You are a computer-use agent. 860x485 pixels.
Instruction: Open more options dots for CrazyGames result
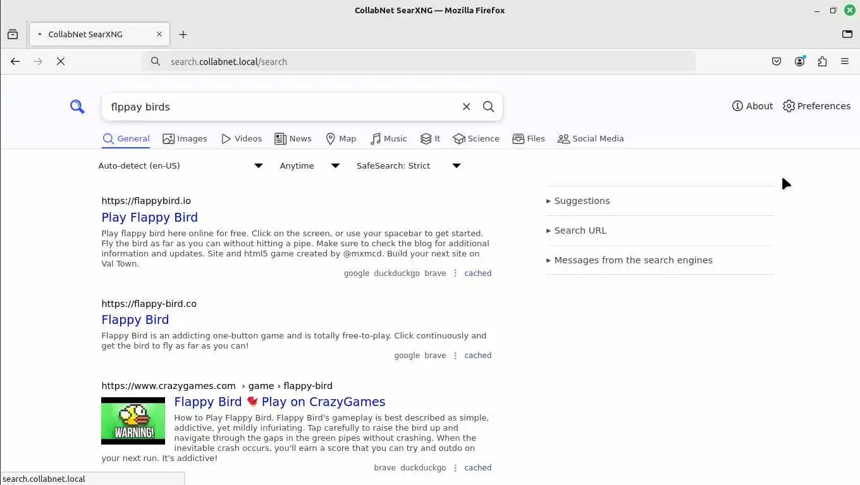455,468
